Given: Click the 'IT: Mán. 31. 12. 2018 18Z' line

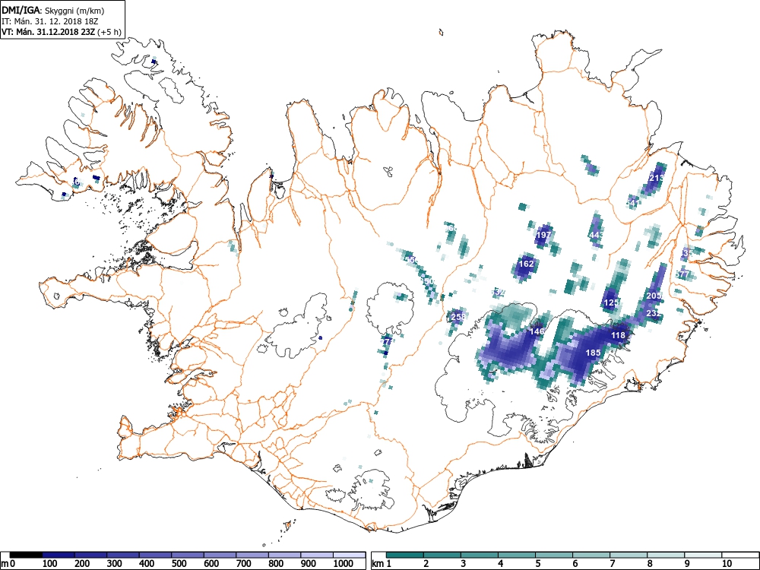Looking at the screenshot, I should pyautogui.click(x=49, y=21).
